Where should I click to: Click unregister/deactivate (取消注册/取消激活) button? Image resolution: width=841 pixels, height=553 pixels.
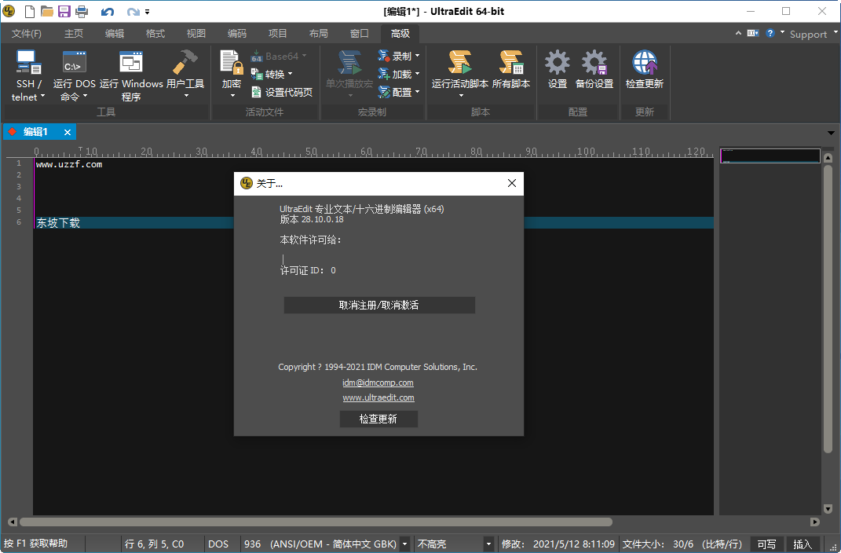[x=379, y=306]
